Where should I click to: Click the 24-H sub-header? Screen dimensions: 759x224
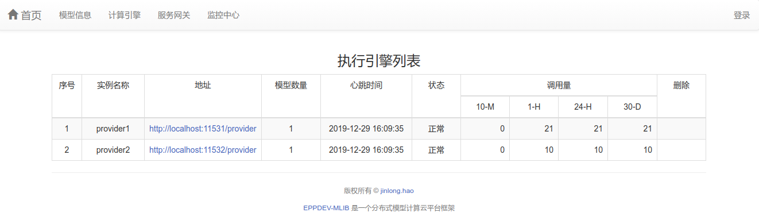tap(583, 107)
